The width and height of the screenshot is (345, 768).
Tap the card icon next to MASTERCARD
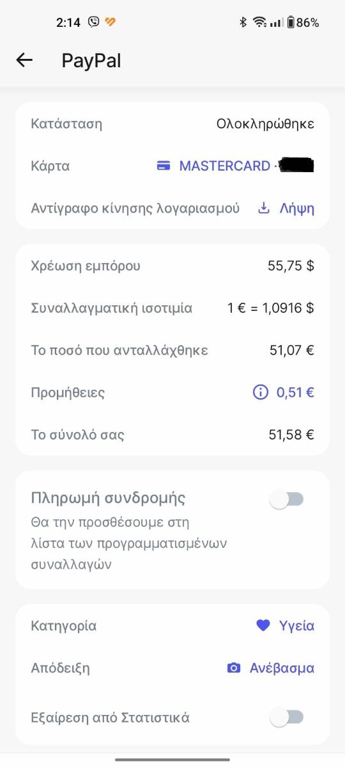click(164, 166)
